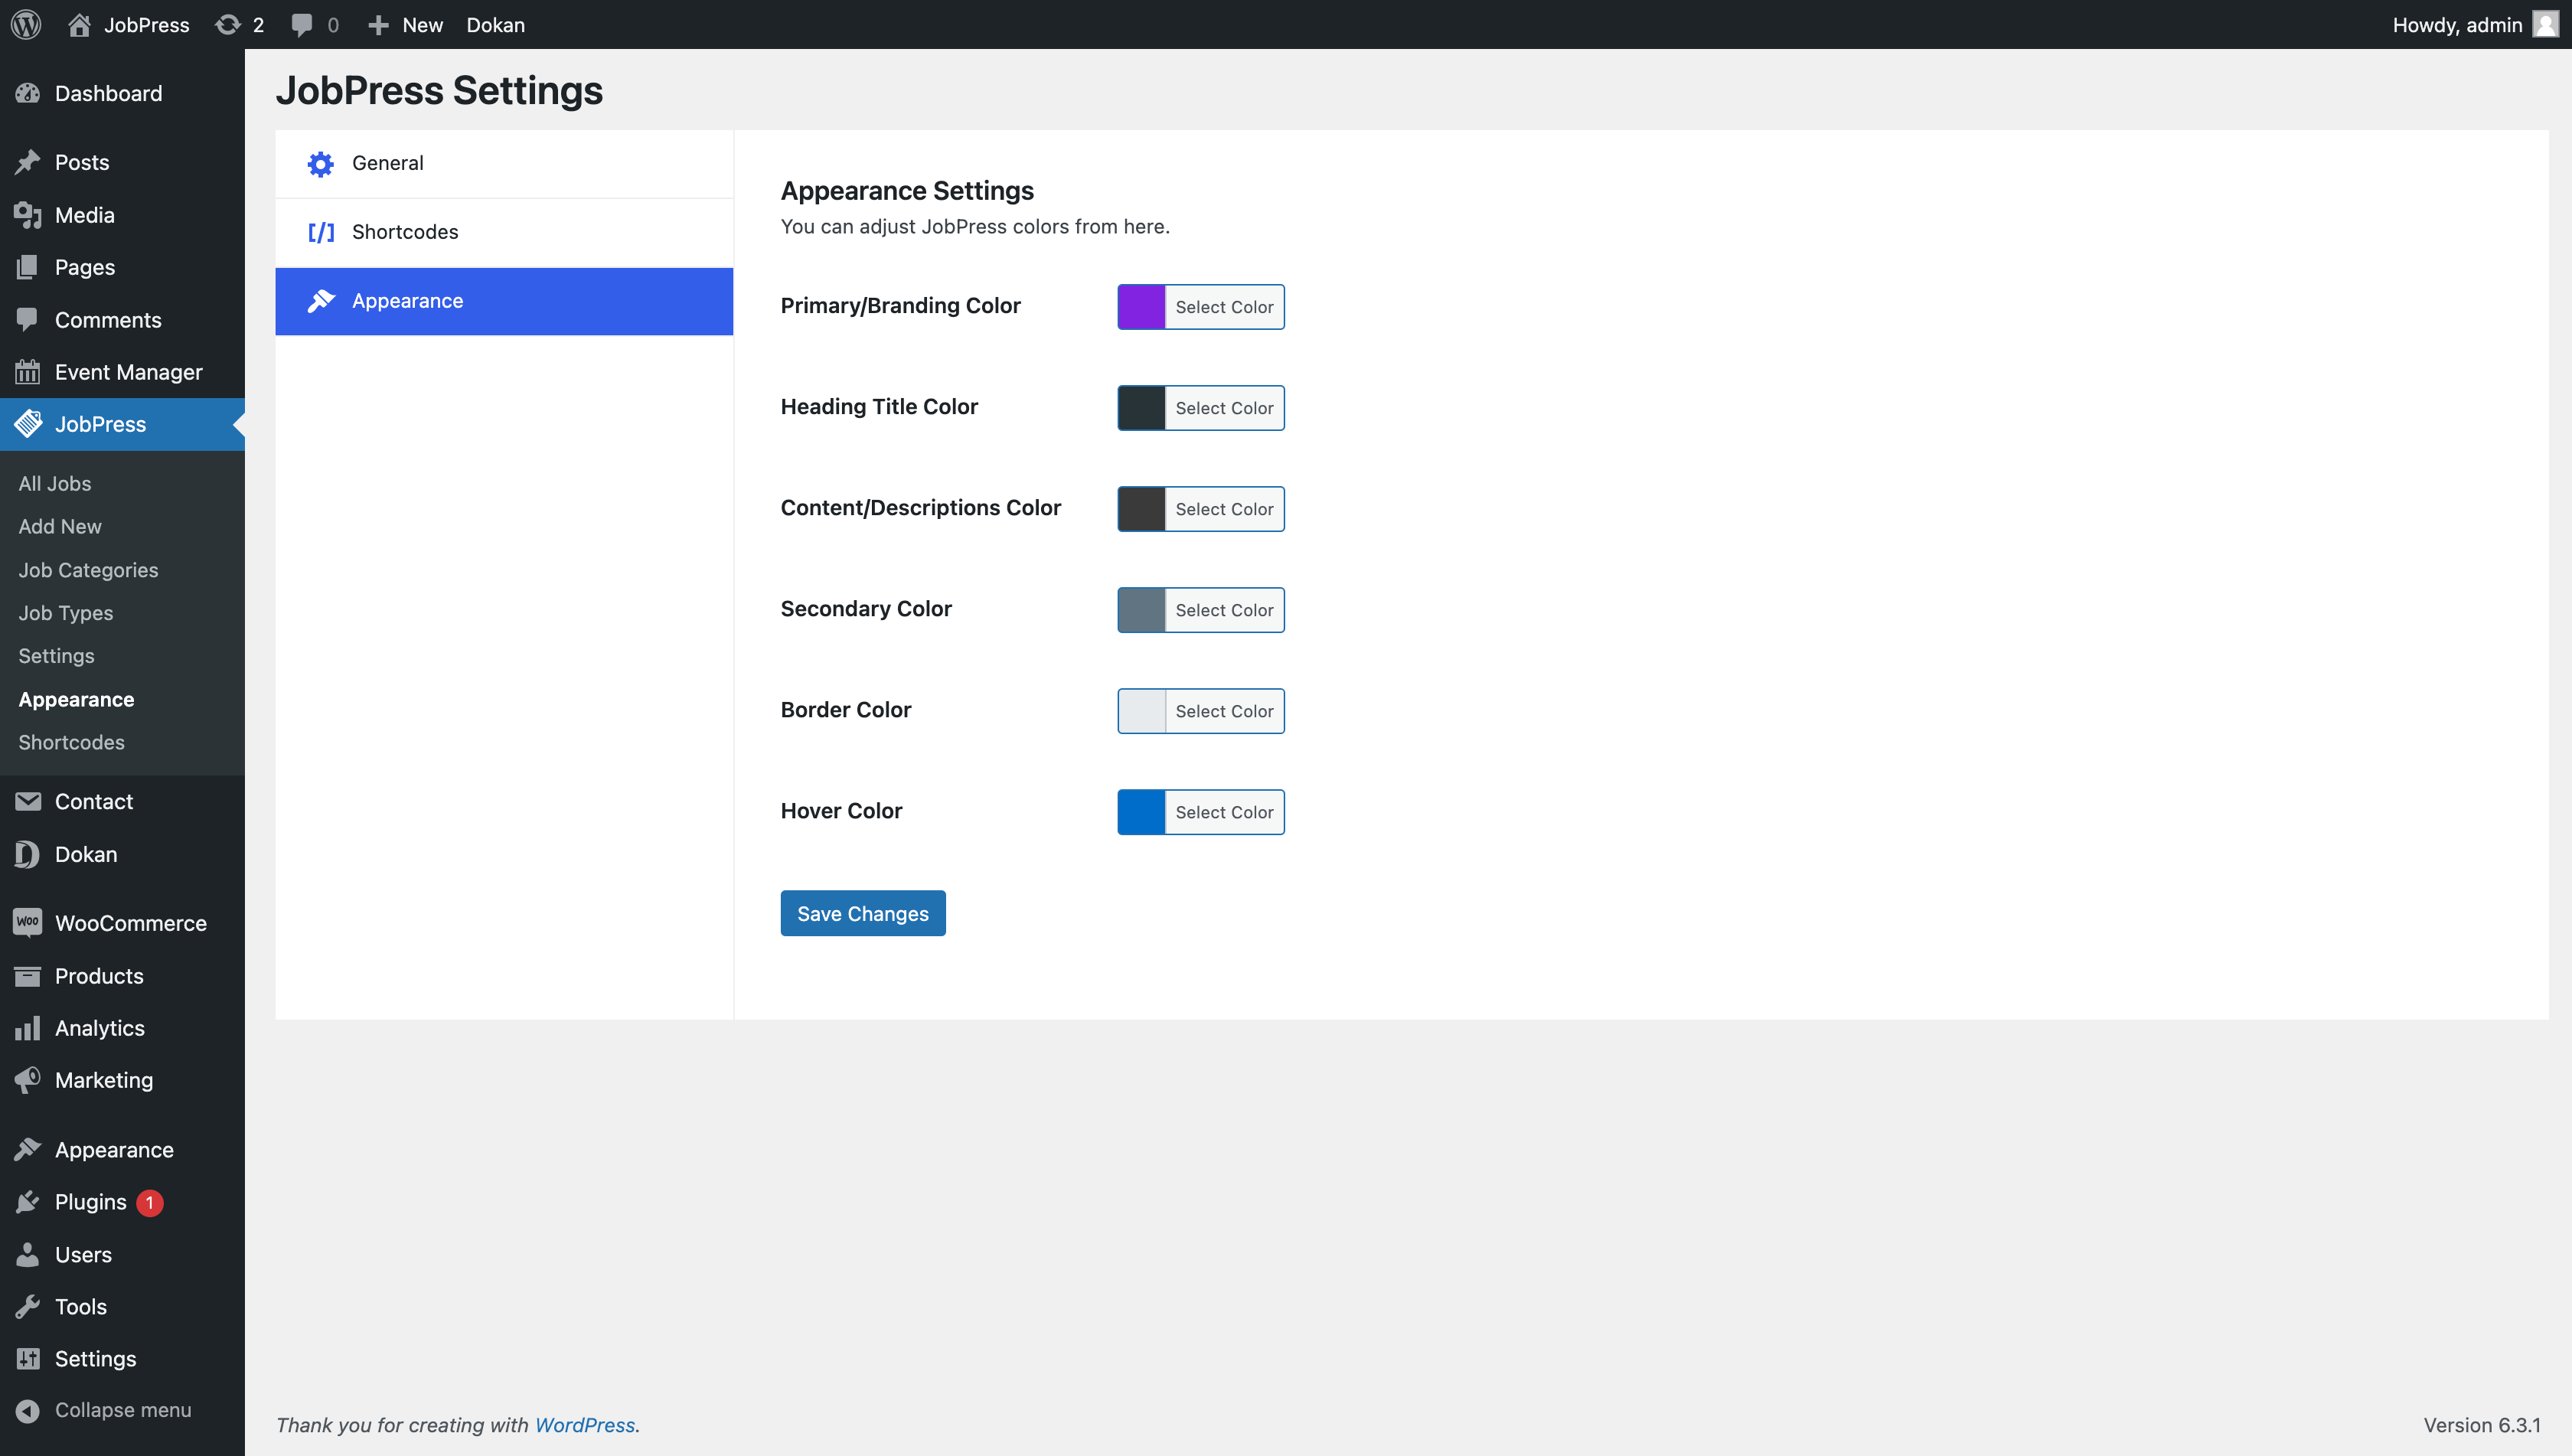
Task: Open the General settings tab
Action: pyautogui.click(x=504, y=163)
